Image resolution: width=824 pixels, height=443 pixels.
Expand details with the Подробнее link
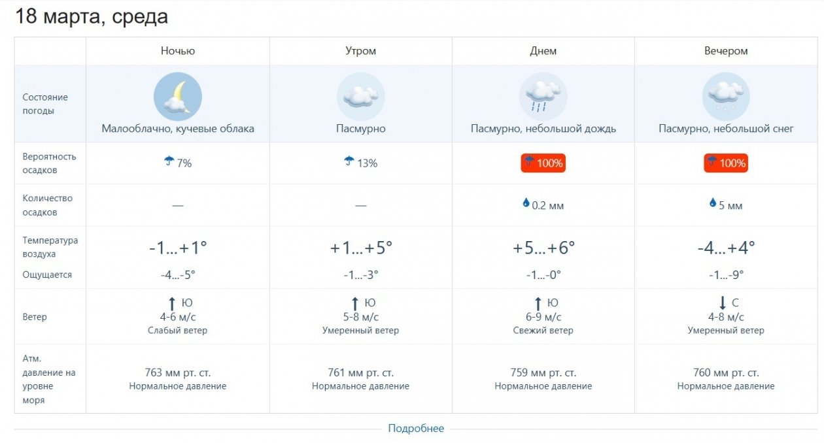[x=416, y=429]
